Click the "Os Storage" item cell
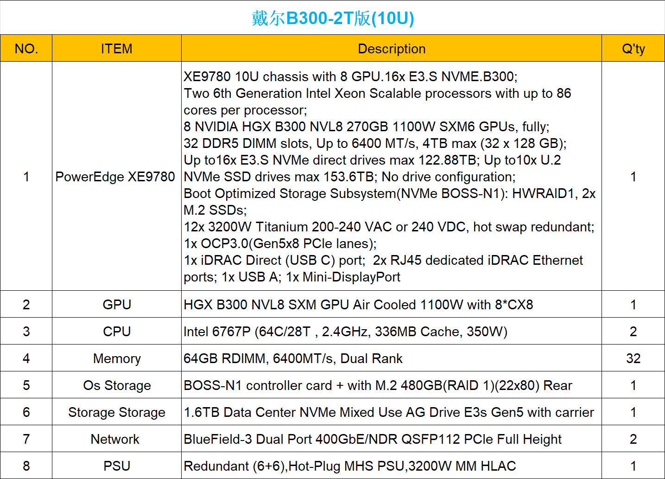The width and height of the screenshot is (665, 479). point(117,385)
